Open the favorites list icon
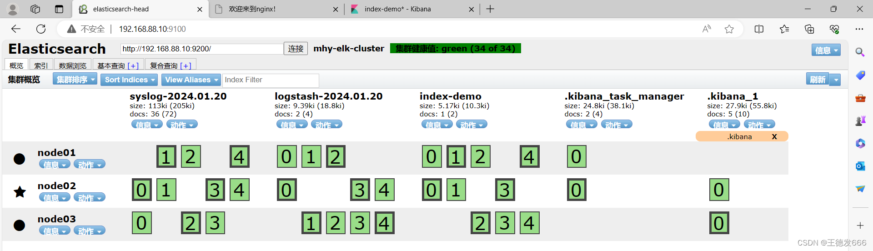873x251 pixels. (784, 29)
